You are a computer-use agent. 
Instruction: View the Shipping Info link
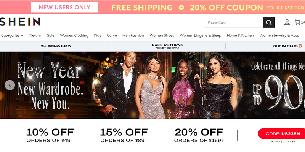pos(56,46)
